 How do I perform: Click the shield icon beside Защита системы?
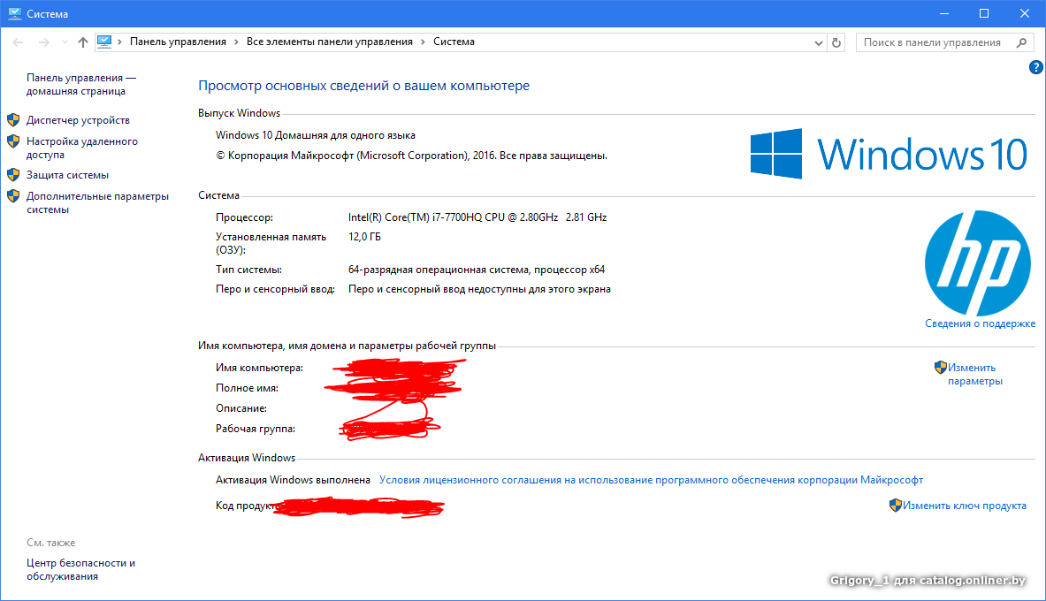click(13, 175)
